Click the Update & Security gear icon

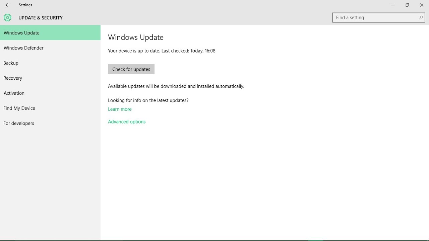pyautogui.click(x=7, y=17)
